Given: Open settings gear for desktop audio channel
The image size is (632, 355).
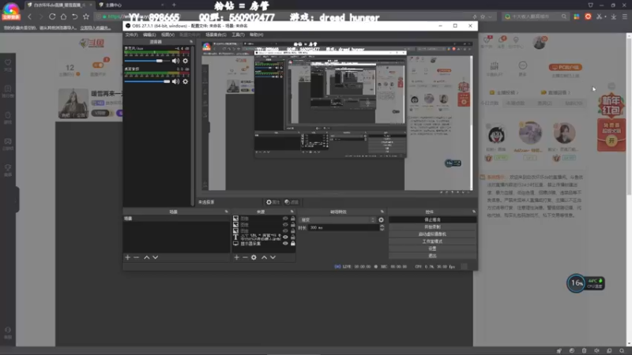Looking at the screenshot, I should point(186,81).
